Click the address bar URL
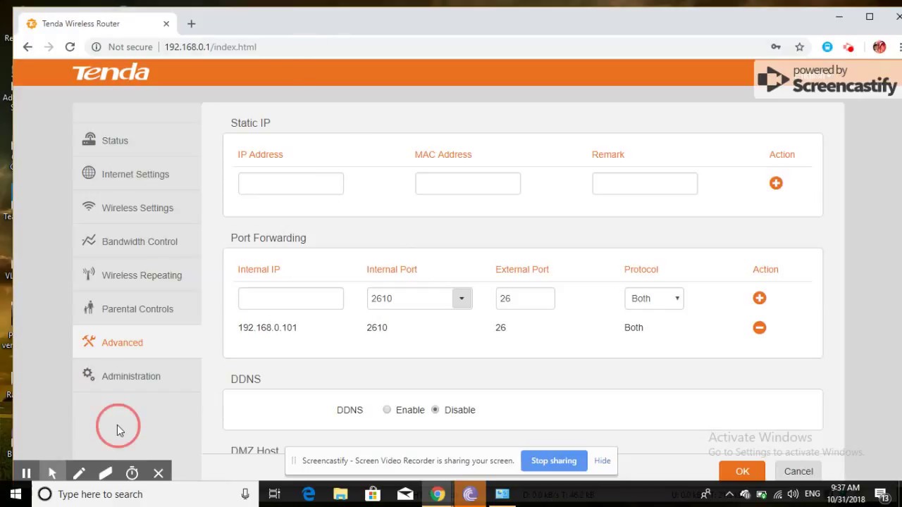This screenshot has height=507, width=902. click(x=210, y=46)
